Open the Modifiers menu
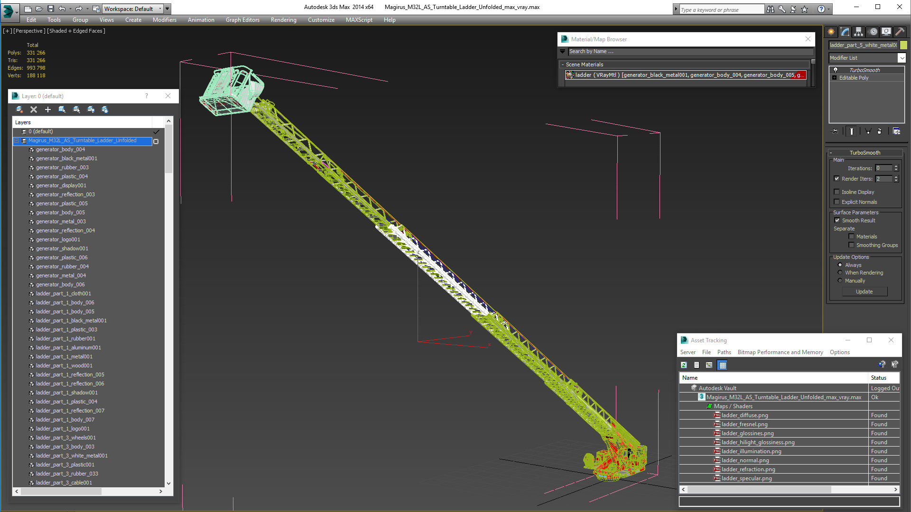The image size is (911, 512). coord(164,20)
